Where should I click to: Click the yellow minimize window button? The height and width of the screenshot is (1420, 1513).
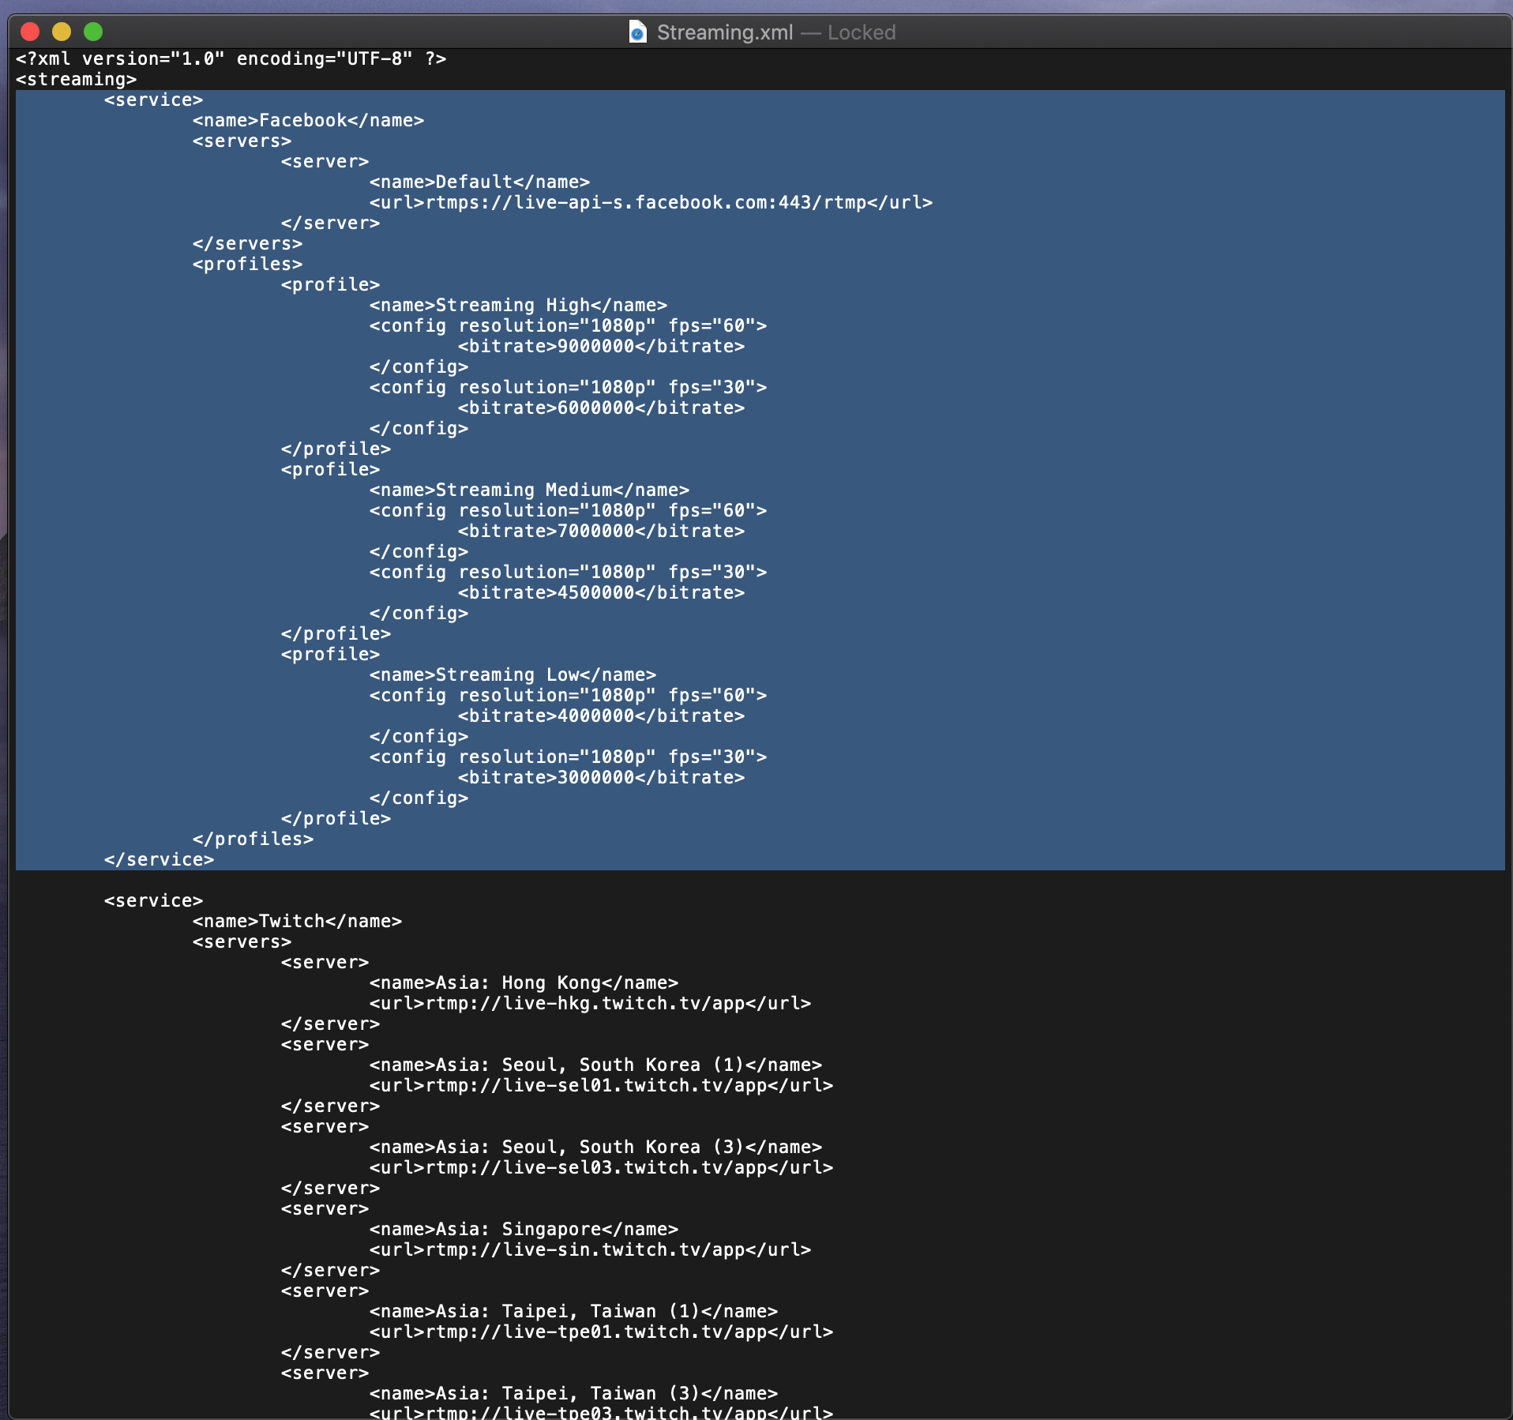62,32
